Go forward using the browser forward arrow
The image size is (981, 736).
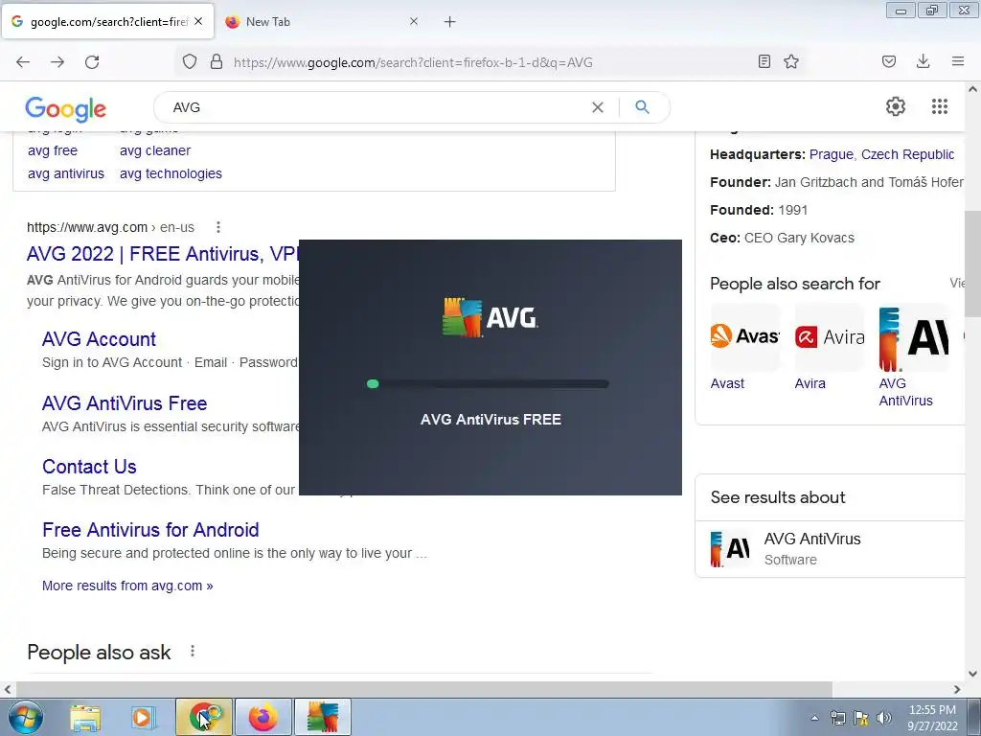(57, 62)
